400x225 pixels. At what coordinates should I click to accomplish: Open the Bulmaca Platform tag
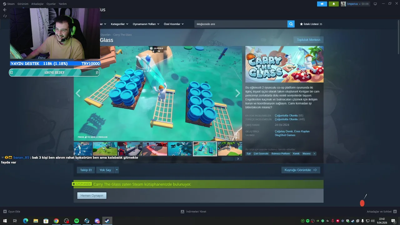281,153
